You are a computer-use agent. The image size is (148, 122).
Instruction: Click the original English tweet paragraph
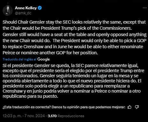[x=74, y=37]
